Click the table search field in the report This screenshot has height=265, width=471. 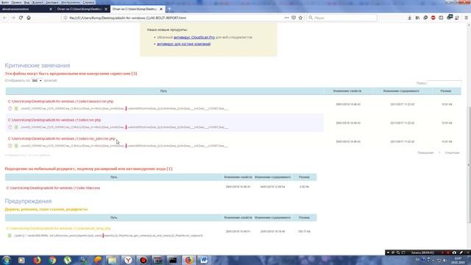tap(445, 83)
